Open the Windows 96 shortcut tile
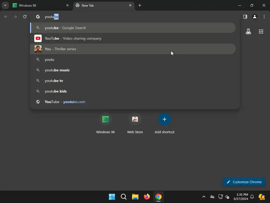 105,124
